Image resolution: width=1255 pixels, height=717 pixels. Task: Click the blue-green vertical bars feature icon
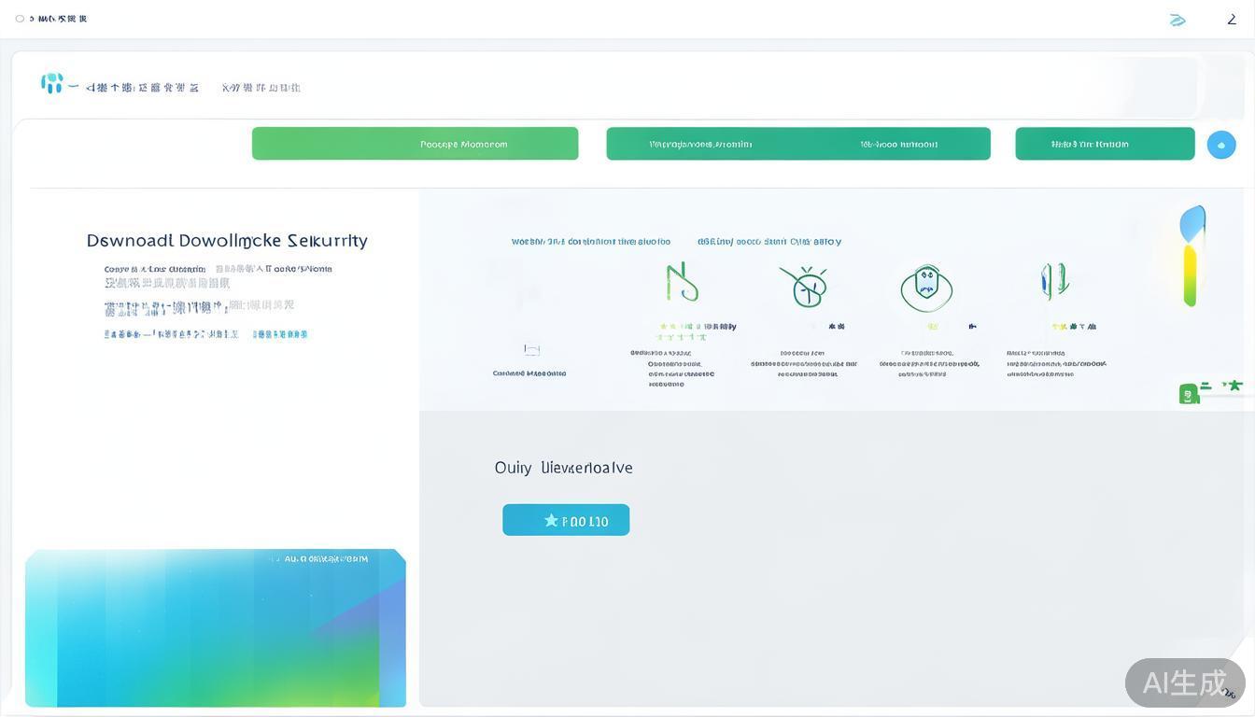1054,281
